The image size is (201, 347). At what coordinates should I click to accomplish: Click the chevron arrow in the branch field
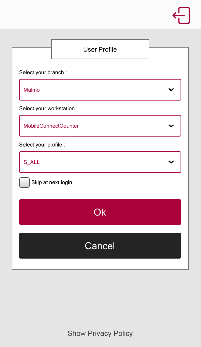click(x=171, y=90)
